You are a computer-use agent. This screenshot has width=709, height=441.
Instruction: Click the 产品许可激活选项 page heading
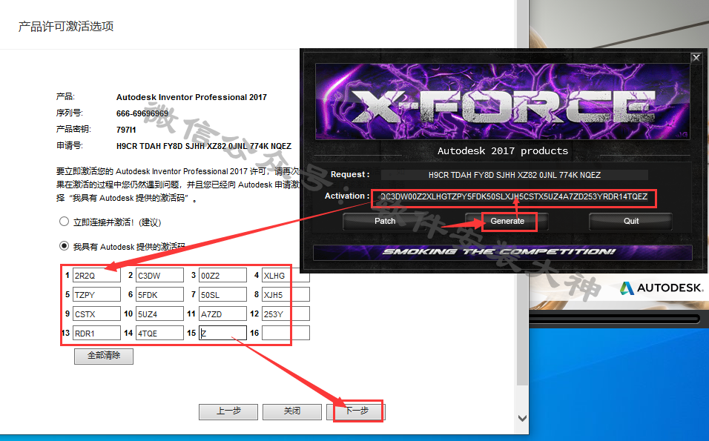[66, 26]
